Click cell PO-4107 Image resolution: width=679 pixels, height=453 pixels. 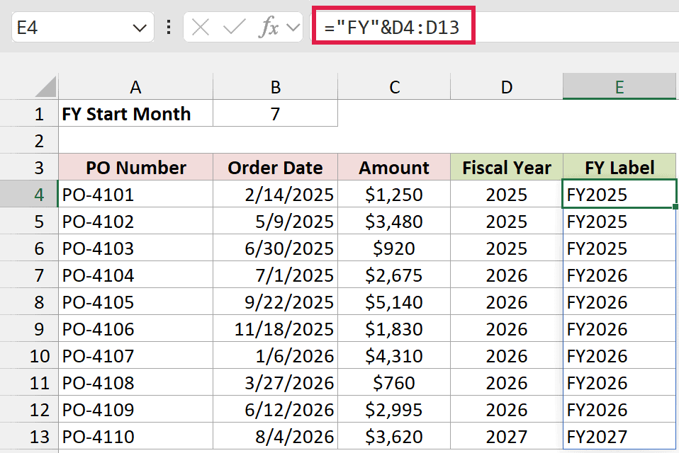coord(135,355)
